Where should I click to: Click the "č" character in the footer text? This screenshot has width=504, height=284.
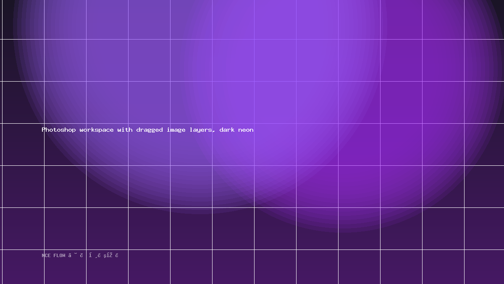tap(81, 255)
